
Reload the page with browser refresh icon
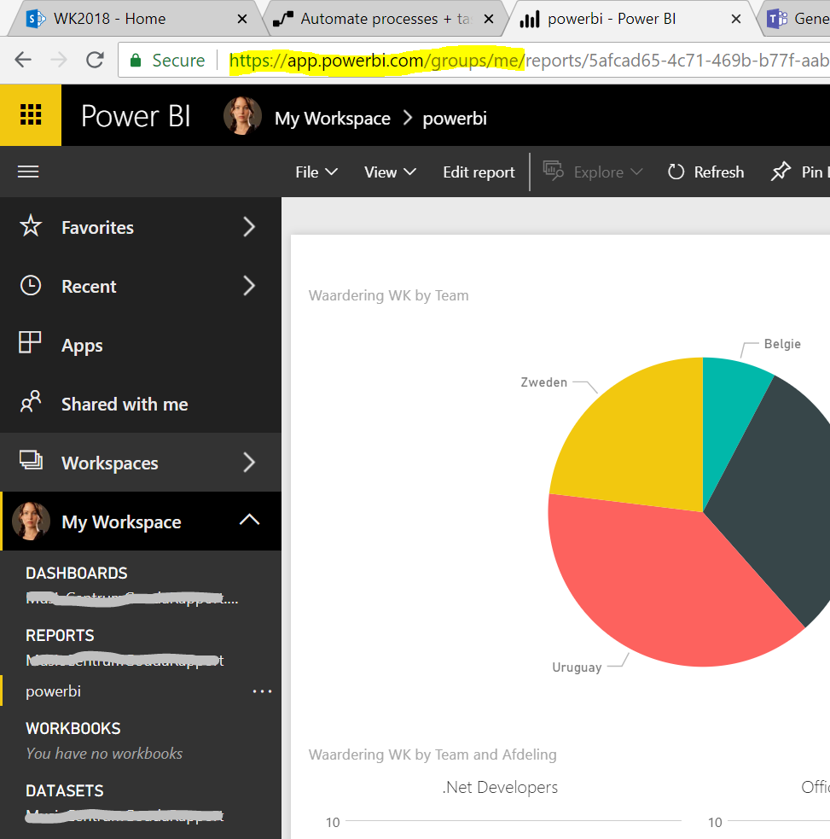click(96, 60)
